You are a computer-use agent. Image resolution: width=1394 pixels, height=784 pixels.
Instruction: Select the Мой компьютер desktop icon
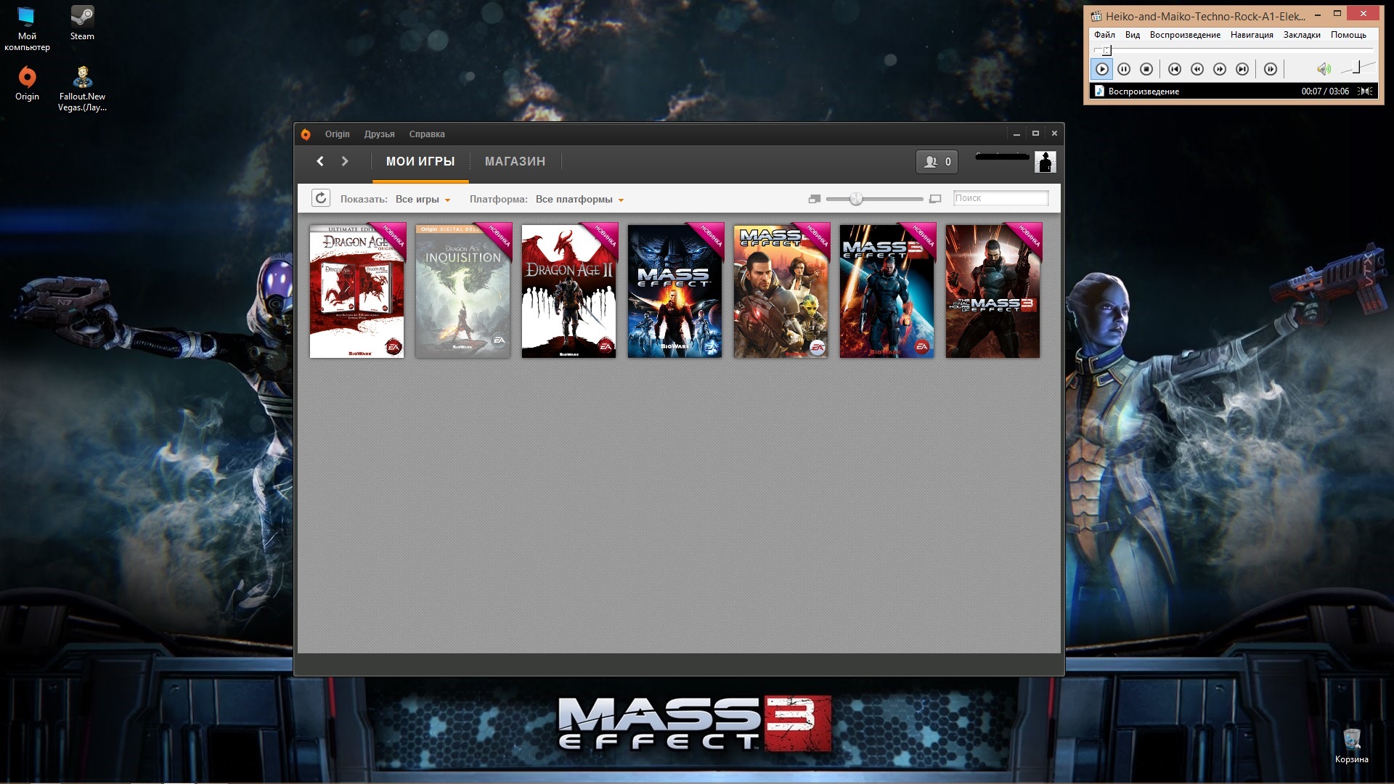27,28
